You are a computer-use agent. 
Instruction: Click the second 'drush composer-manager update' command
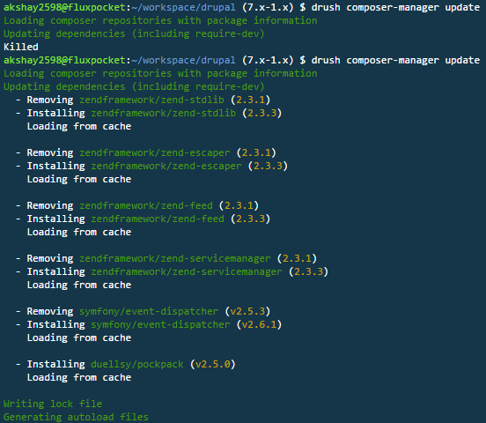coord(395,60)
